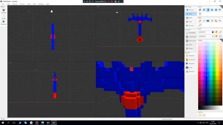
Task: Open the Window menu
Action: (x=41, y=4)
